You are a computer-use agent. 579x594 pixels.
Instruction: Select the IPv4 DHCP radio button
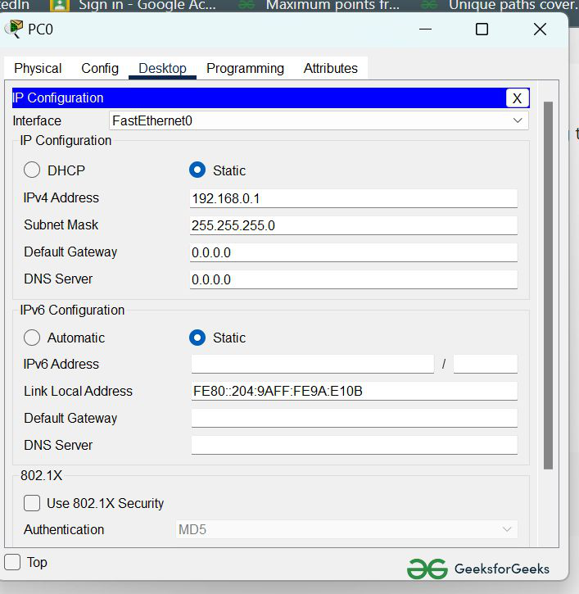(32, 170)
